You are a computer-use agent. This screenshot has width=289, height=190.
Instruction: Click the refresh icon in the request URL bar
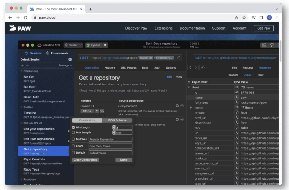[180, 58]
